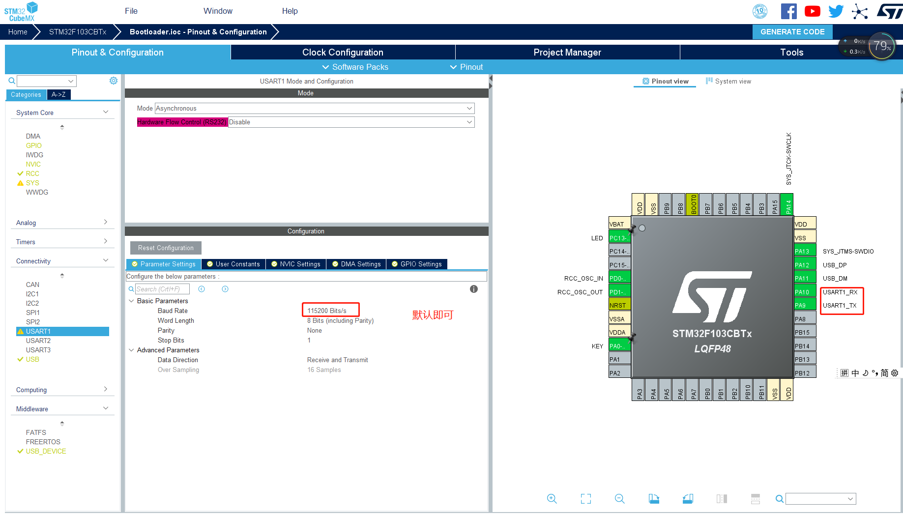Go to the next search result arrow

225,289
